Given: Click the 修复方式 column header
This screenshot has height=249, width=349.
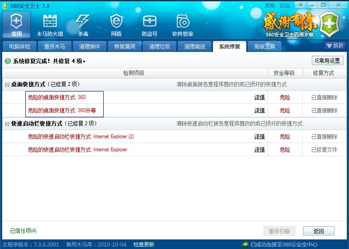Looking at the screenshot, I should 323,73.
